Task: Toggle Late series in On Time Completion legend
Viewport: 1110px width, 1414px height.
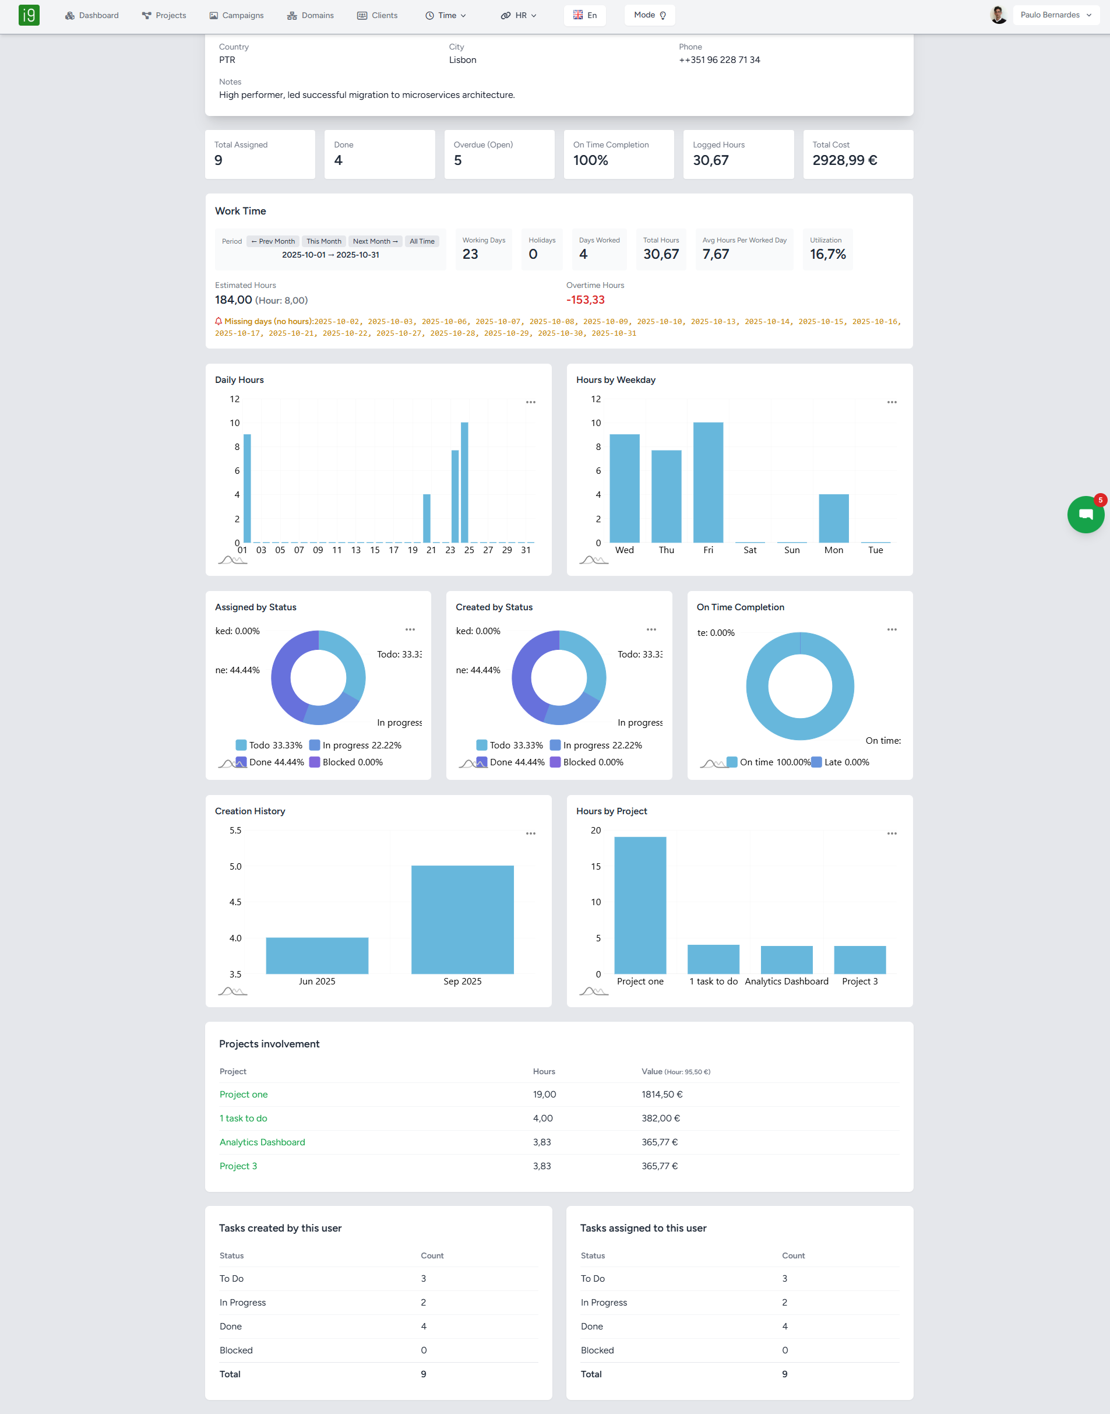Action: (x=840, y=762)
